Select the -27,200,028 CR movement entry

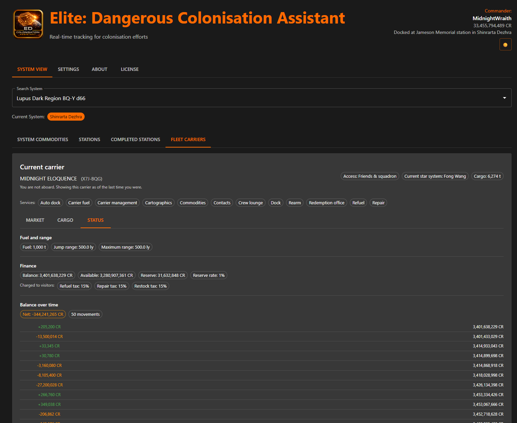pyautogui.click(x=262, y=385)
